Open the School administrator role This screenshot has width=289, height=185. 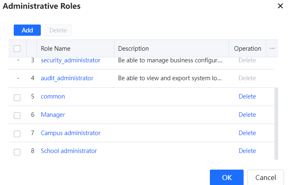[69, 151]
